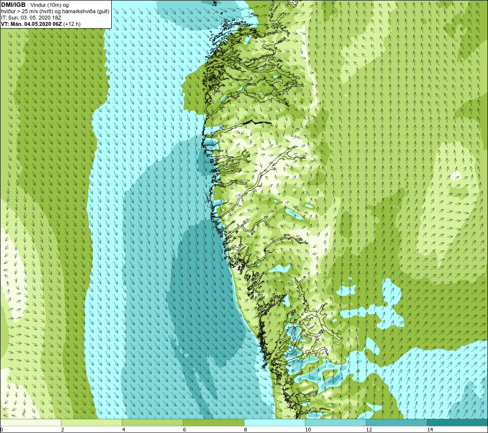The image size is (488, 433).
Task: Click the scale label '12'
Action: click(x=369, y=430)
